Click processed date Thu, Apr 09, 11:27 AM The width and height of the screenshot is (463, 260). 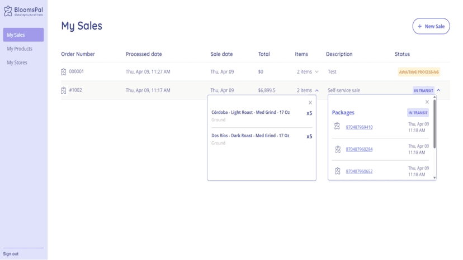click(x=148, y=71)
